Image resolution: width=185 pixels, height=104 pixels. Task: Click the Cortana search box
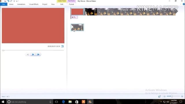tap(29, 102)
